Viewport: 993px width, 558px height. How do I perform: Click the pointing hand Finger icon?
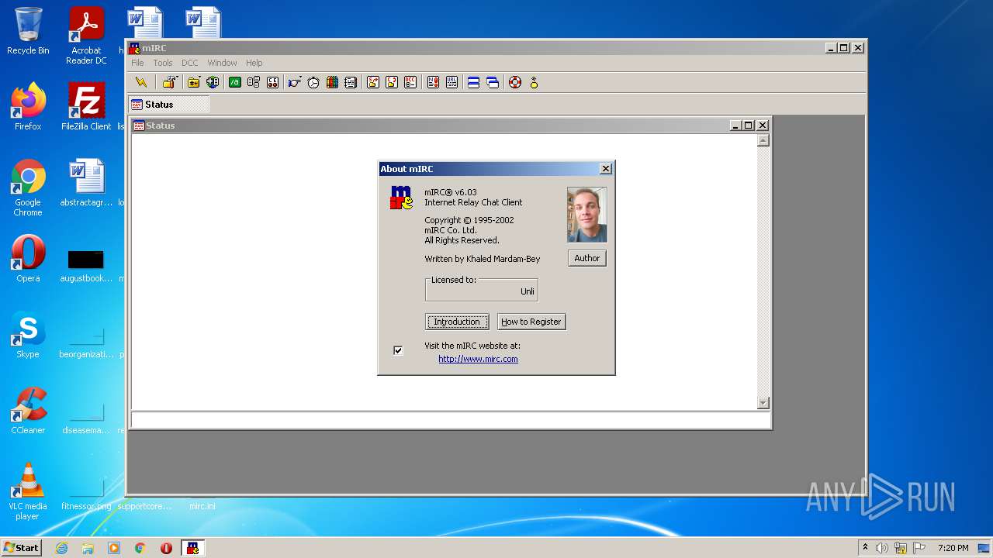[295, 82]
